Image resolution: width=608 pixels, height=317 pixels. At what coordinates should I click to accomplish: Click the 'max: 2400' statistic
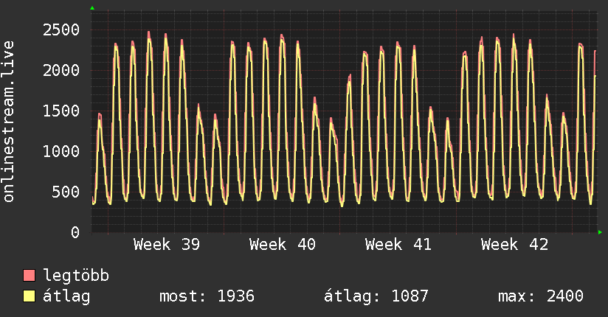click(x=541, y=296)
